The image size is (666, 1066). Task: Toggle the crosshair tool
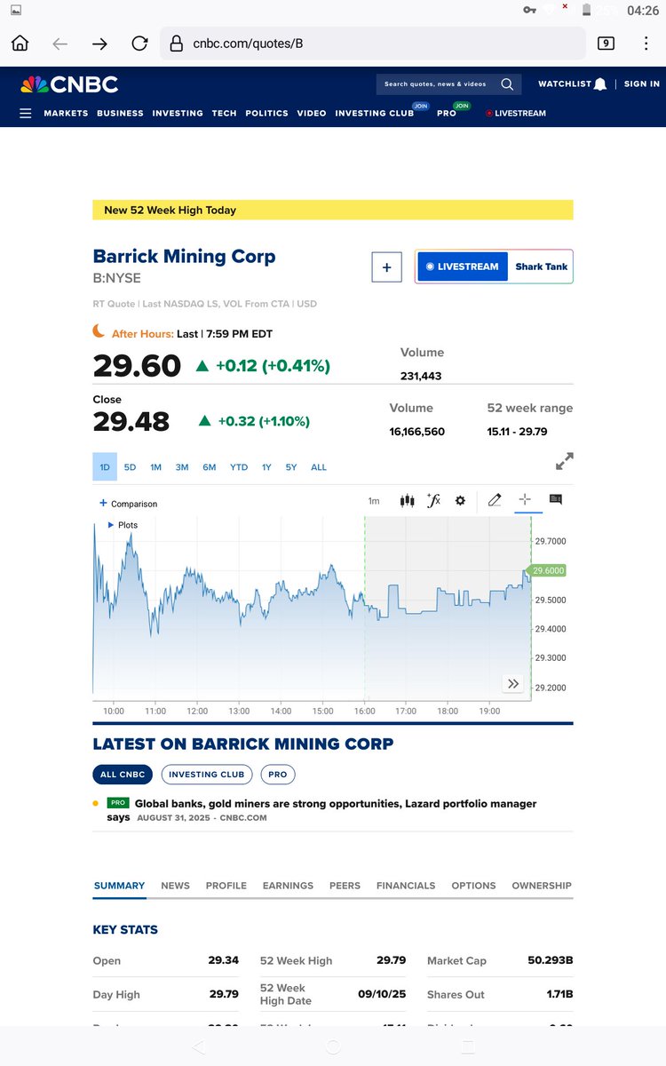[525, 500]
